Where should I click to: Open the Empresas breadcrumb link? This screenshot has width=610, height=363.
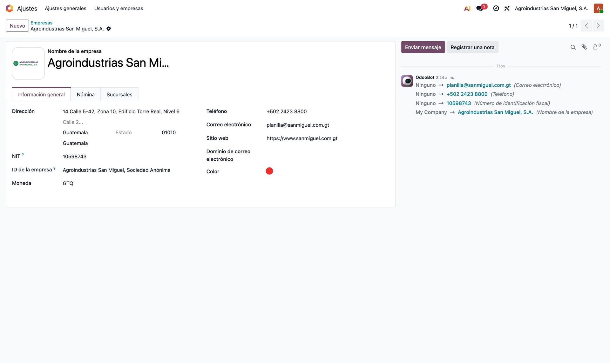(x=42, y=23)
